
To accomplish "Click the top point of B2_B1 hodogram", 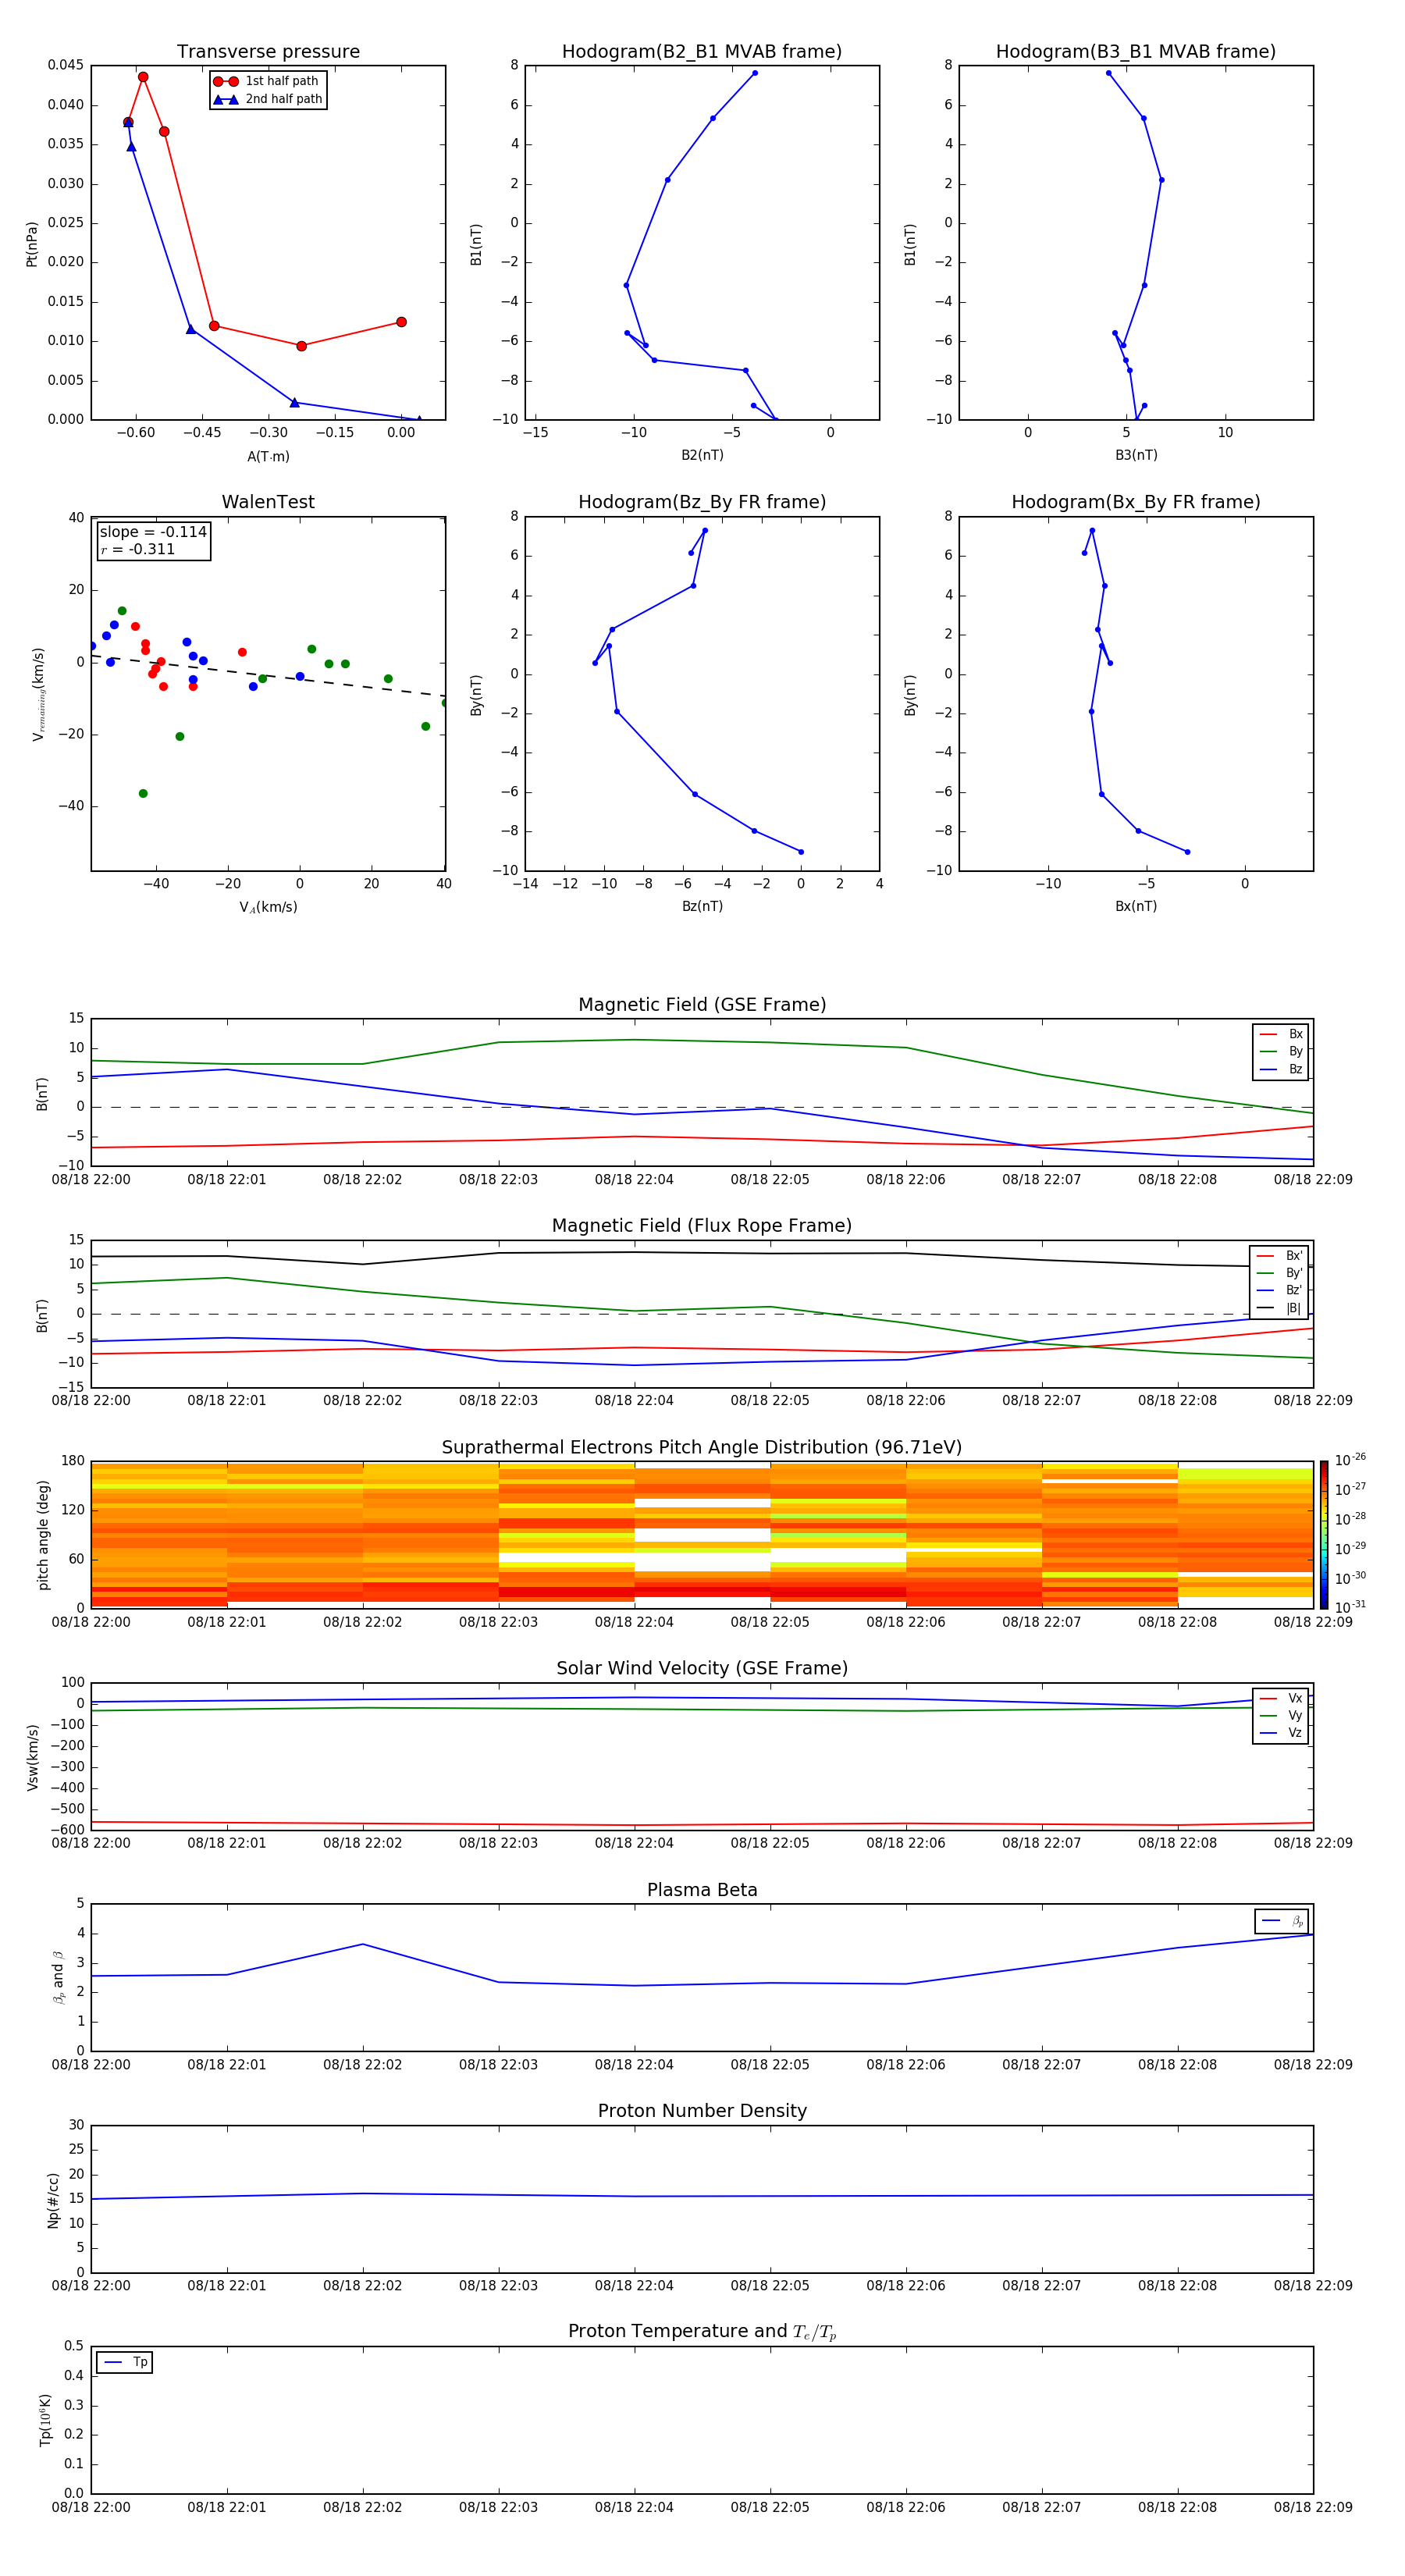I will (x=754, y=73).
